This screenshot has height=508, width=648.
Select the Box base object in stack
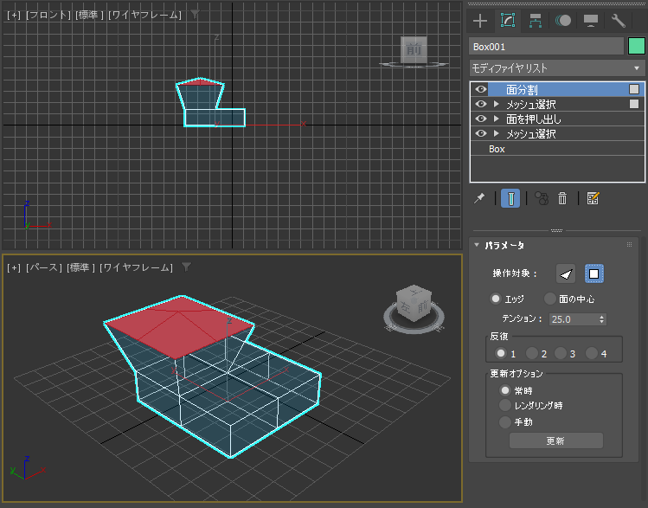click(557, 149)
